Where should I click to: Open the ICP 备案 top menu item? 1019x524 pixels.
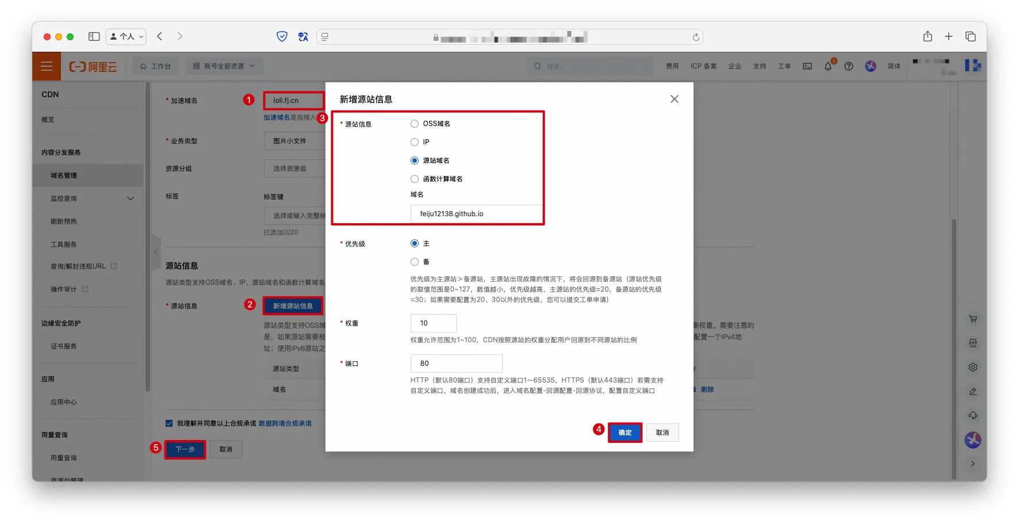pos(703,66)
